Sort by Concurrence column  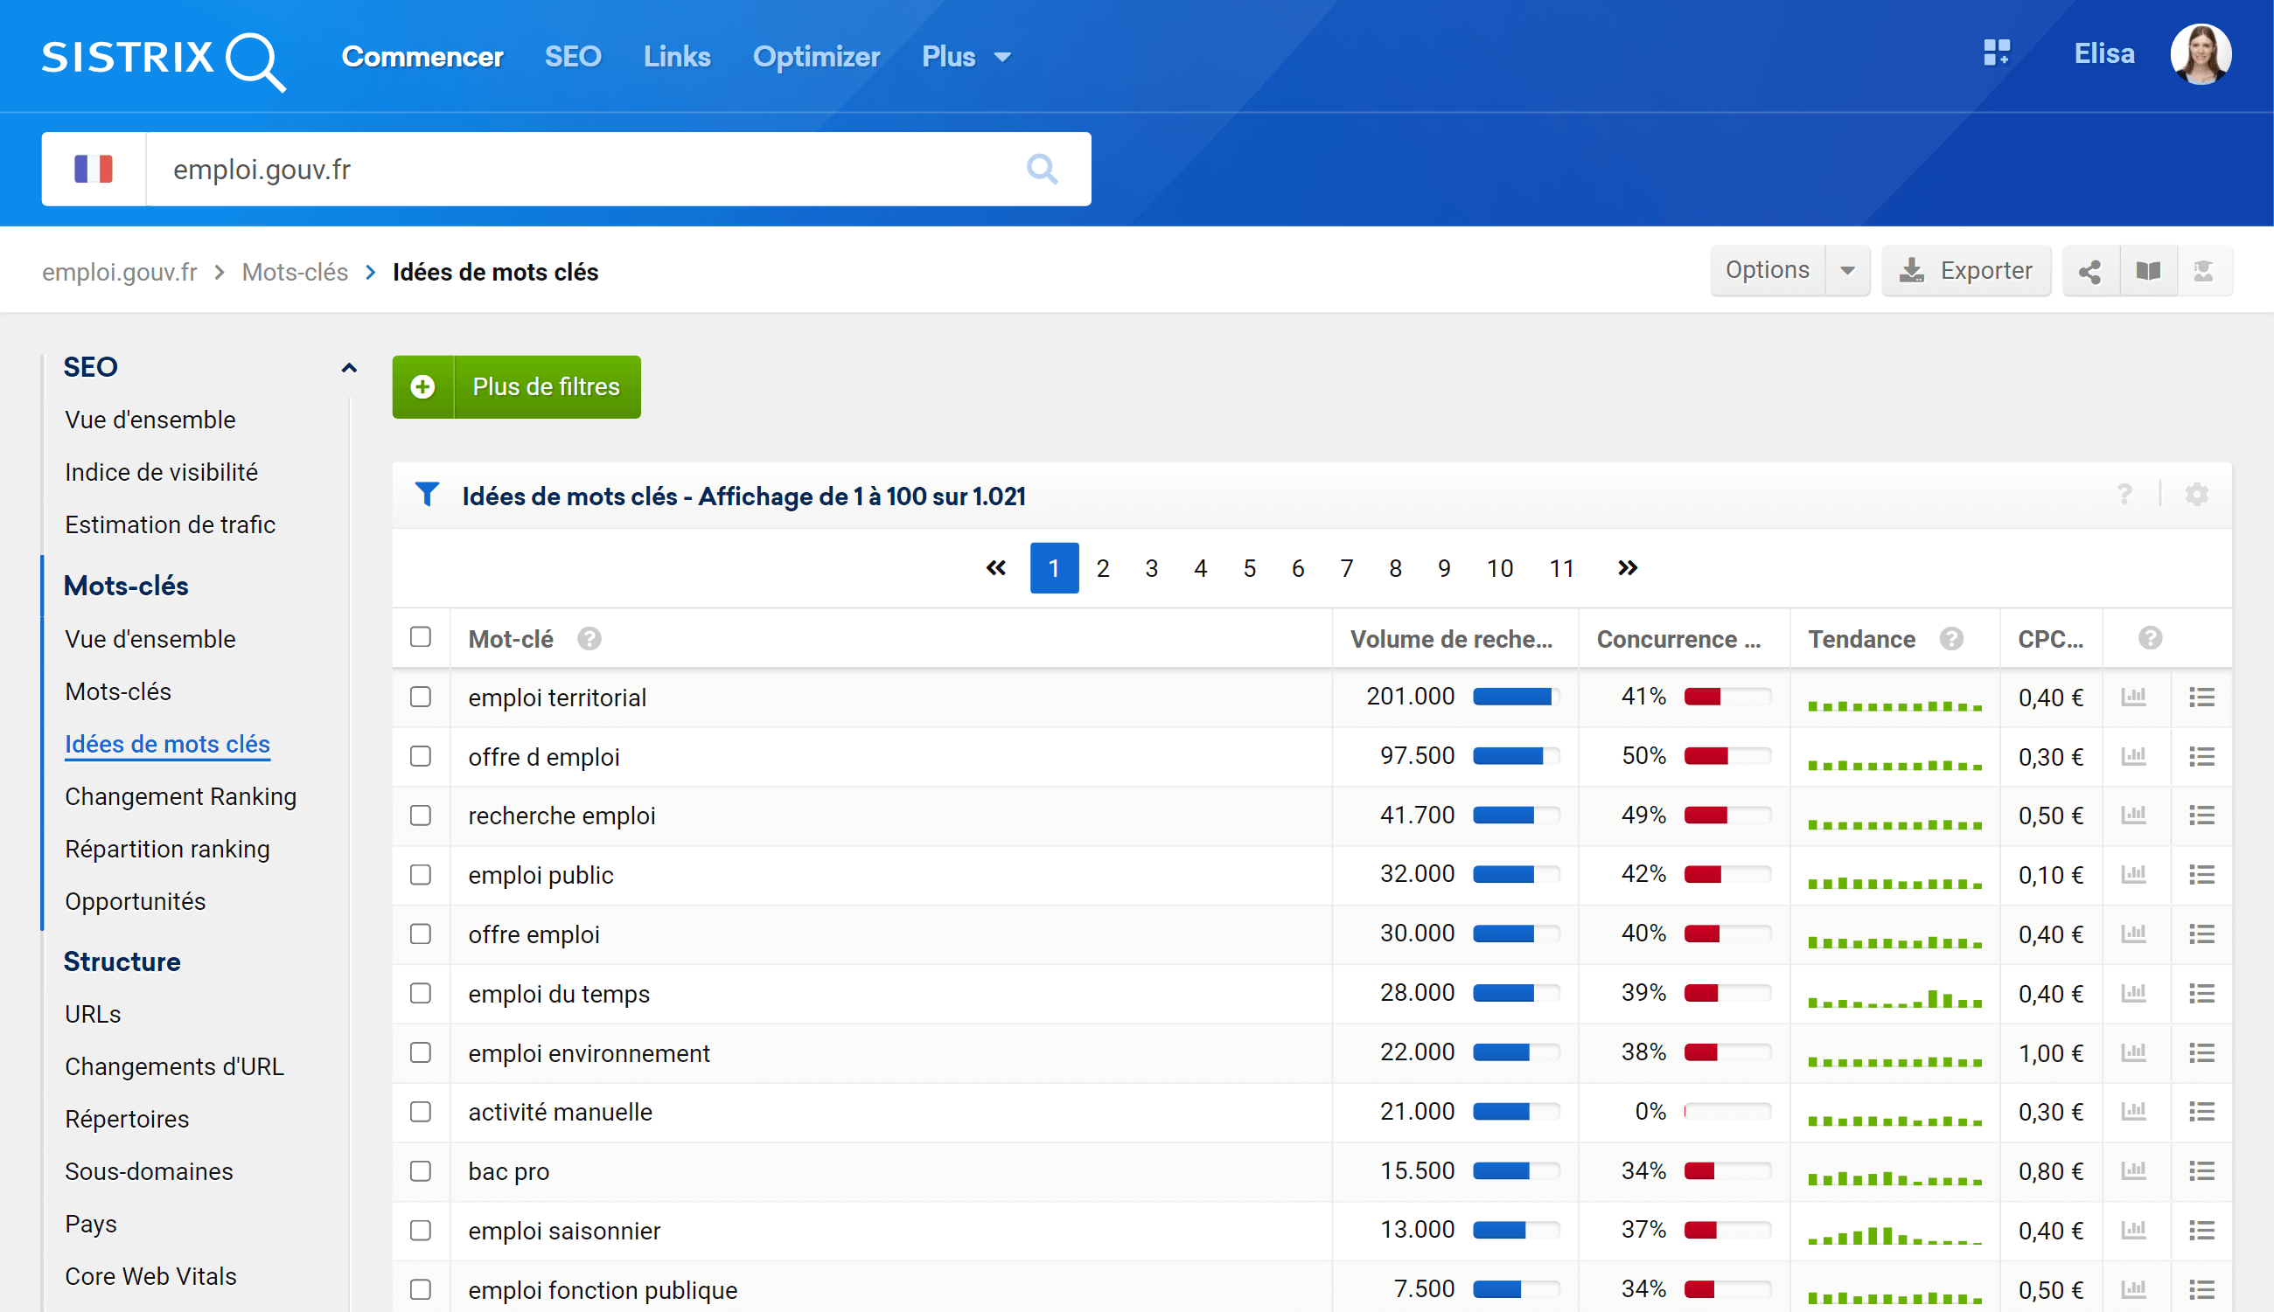1678,639
